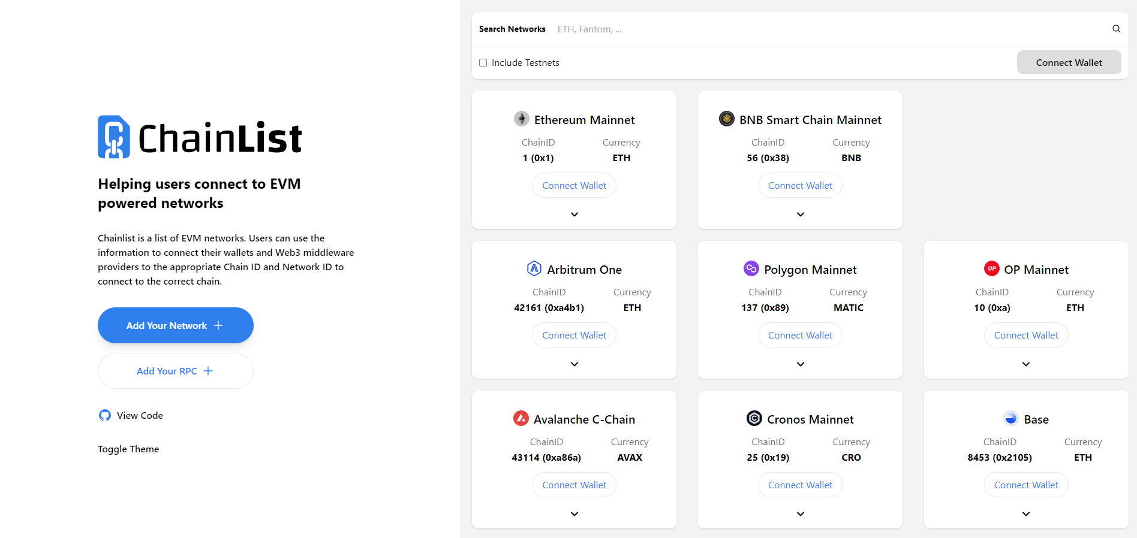Screen dimensions: 1137x538
Task: Click the OP Mainnet logo icon
Action: (x=992, y=268)
